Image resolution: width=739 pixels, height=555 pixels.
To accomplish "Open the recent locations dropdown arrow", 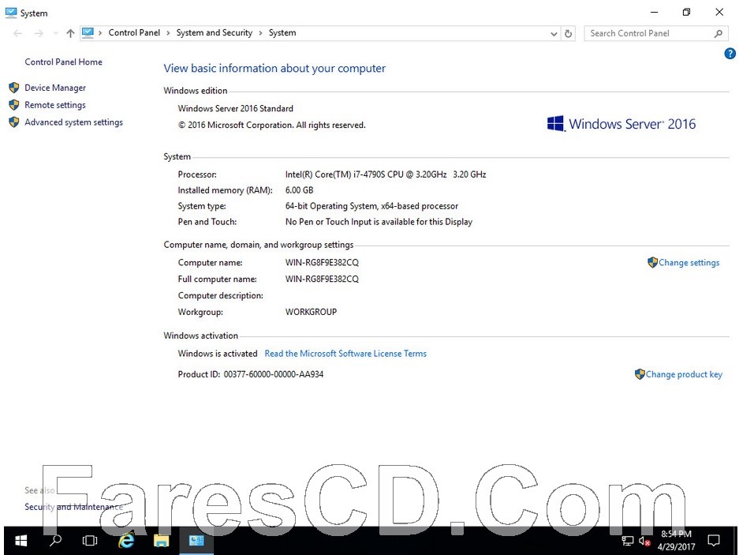I will (x=56, y=33).
